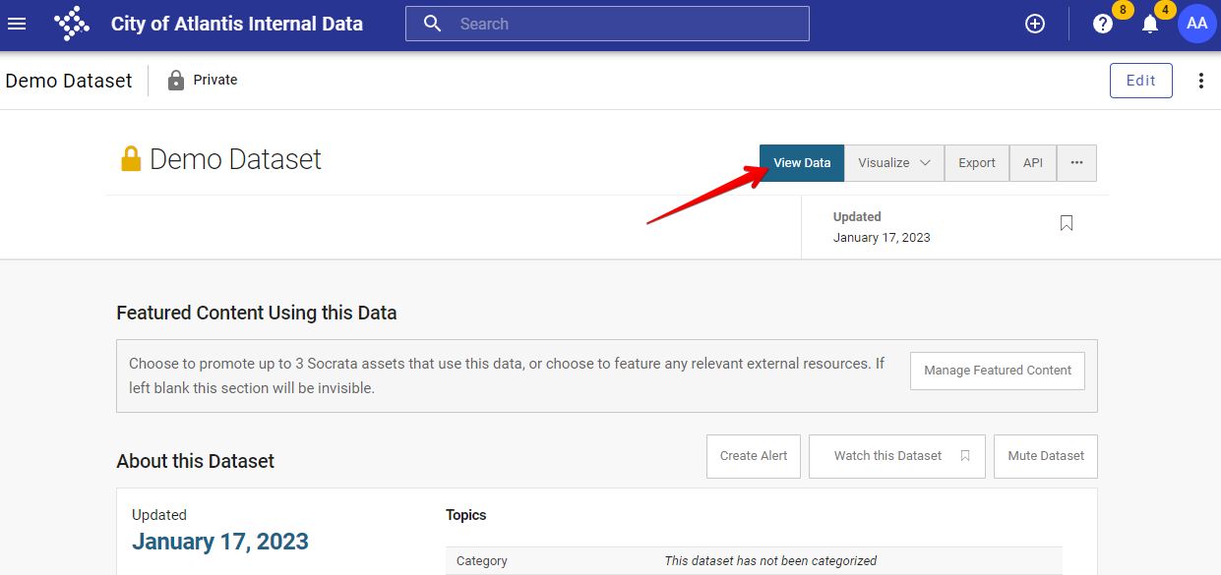Open the hamburger navigation menu
The width and height of the screenshot is (1221, 575).
tap(17, 24)
